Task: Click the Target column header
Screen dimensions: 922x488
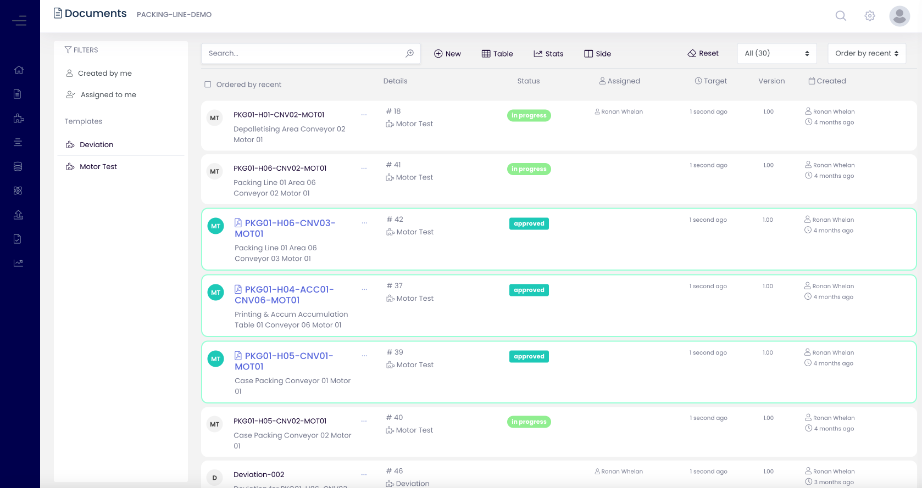Action: click(710, 81)
